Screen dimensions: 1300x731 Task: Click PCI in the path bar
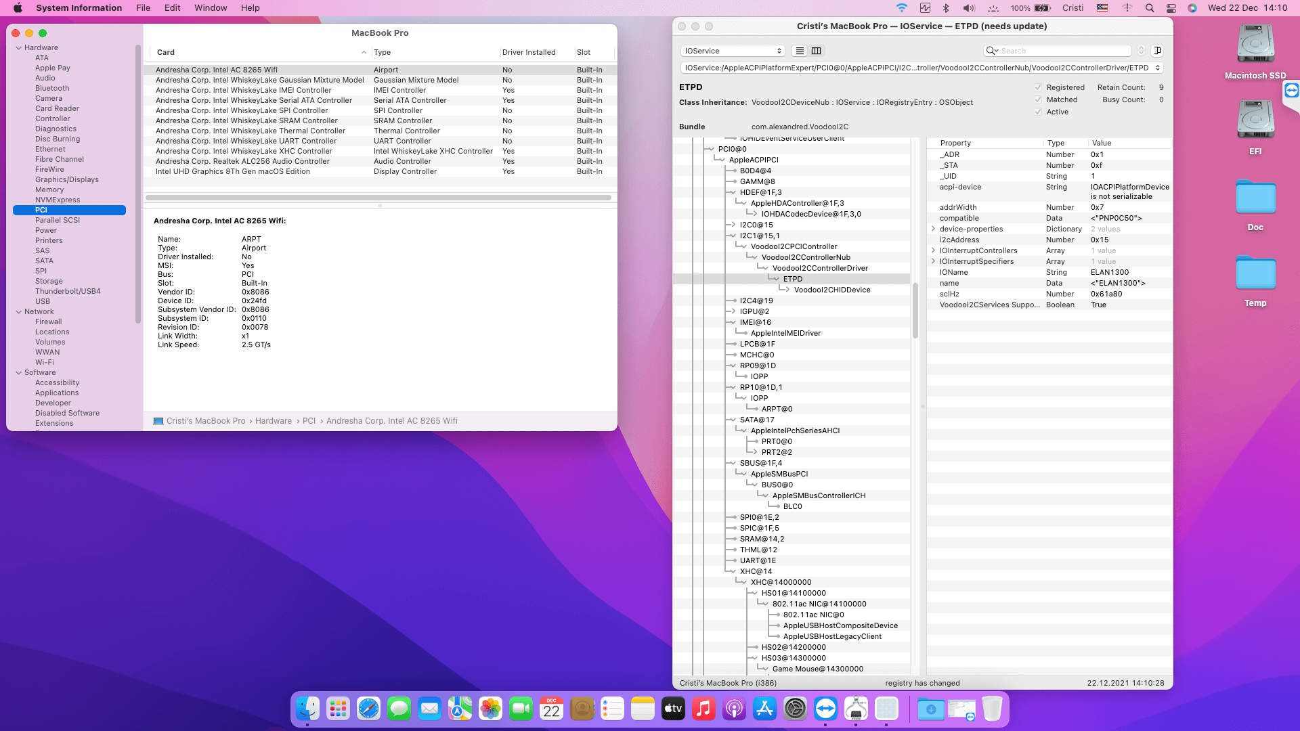309,421
